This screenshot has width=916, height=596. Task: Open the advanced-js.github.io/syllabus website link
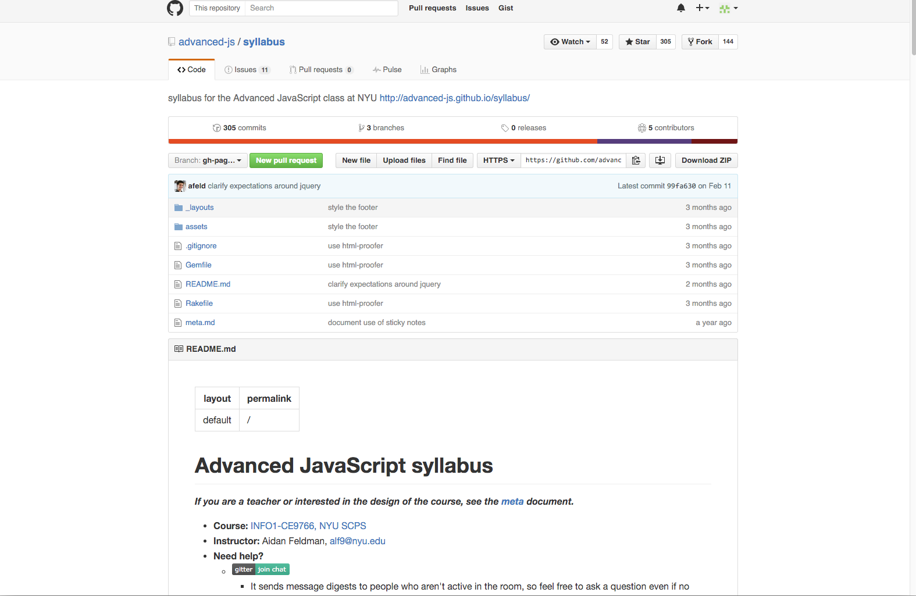point(455,98)
